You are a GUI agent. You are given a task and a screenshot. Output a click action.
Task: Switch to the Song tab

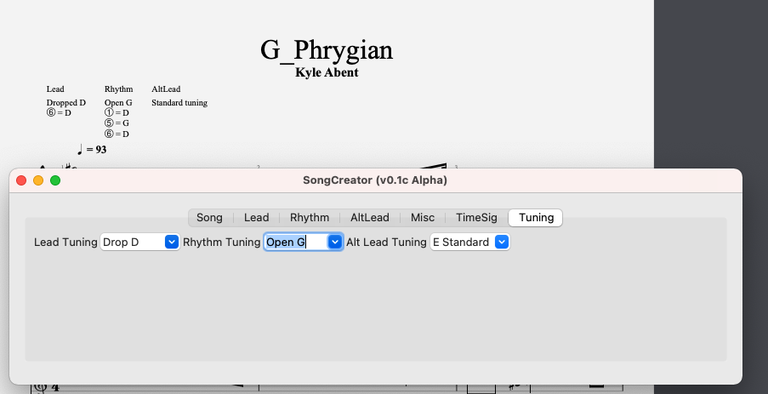[x=209, y=218]
